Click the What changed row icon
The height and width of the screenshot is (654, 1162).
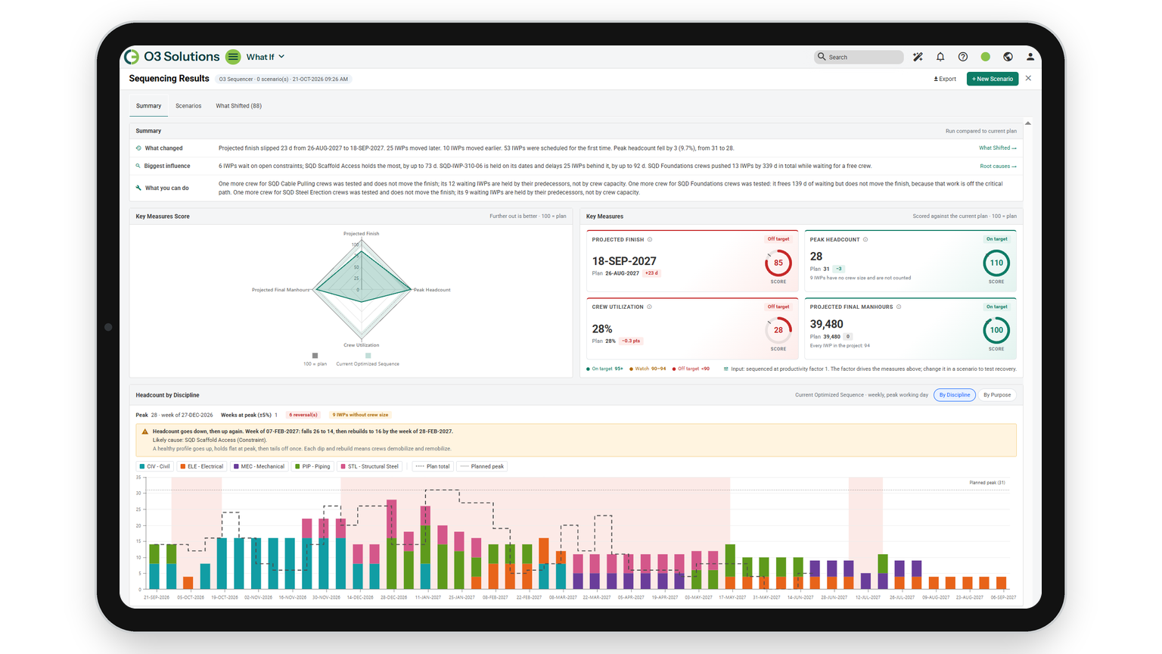pyautogui.click(x=138, y=148)
